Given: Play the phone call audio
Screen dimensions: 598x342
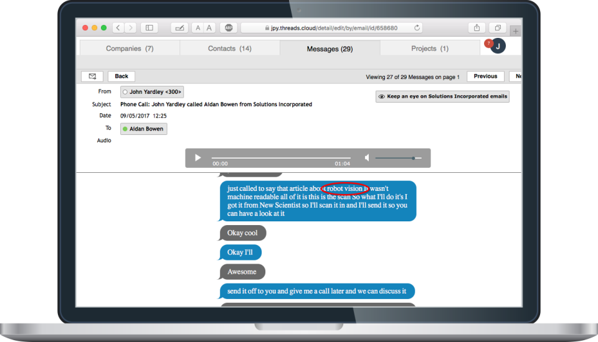Looking at the screenshot, I should pos(197,158).
